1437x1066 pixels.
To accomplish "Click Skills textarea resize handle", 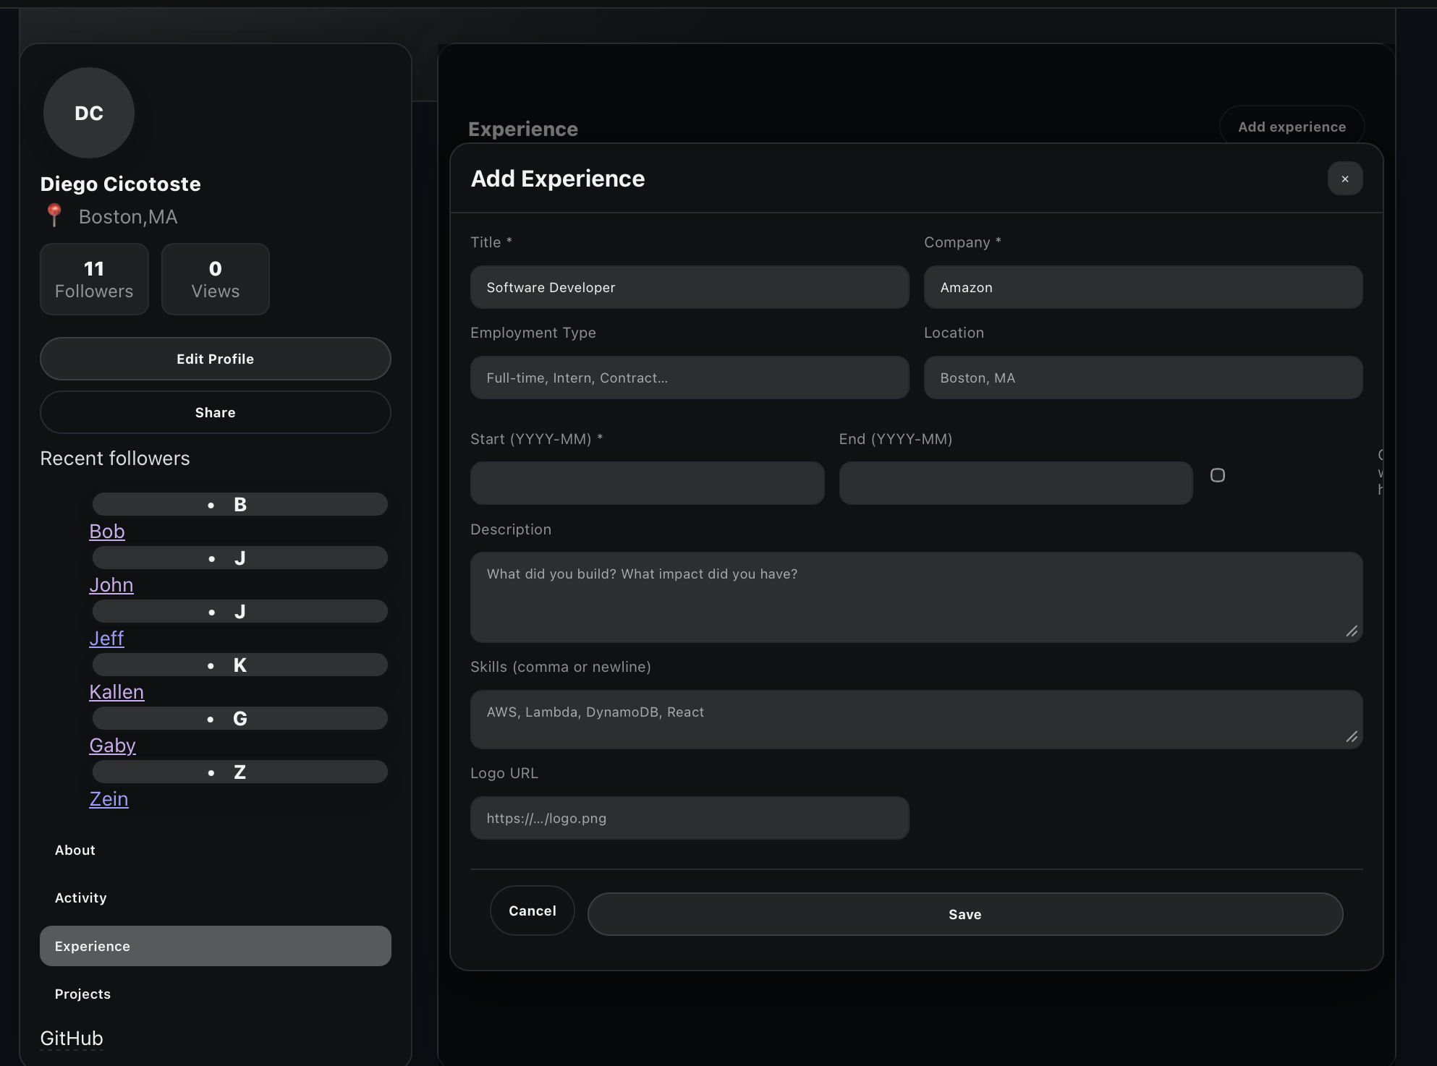I will [1351, 737].
